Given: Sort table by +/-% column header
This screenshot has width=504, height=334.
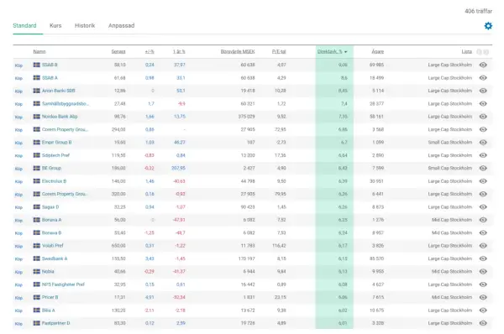Looking at the screenshot, I should click(x=150, y=52).
